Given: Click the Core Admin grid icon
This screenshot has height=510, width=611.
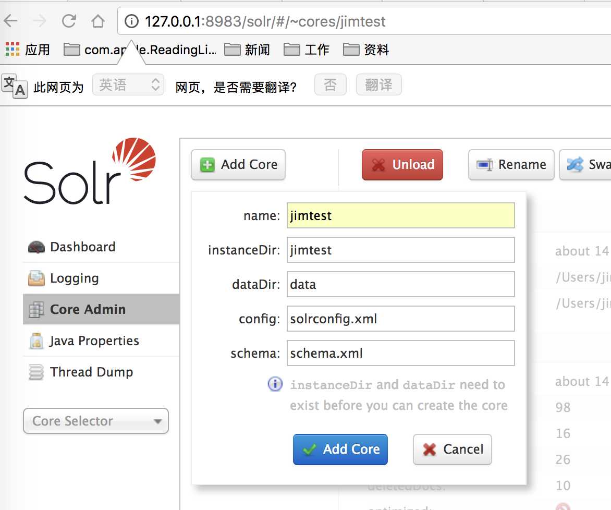Looking at the screenshot, I should click(36, 310).
